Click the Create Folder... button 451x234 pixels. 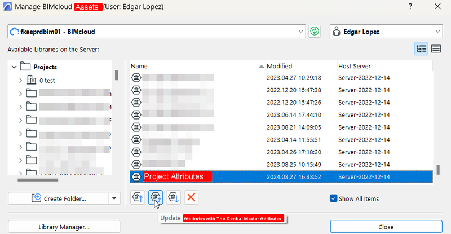59,198
